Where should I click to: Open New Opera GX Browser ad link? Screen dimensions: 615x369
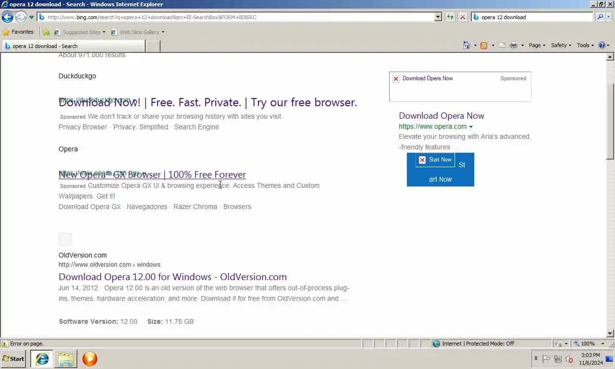click(x=152, y=174)
